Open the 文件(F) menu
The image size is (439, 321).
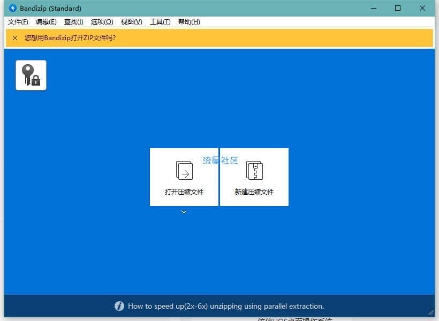[x=18, y=22]
